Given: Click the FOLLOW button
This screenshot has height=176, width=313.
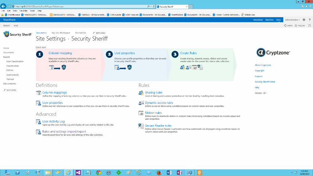Looking at the screenshot, I should [x=300, y=26].
